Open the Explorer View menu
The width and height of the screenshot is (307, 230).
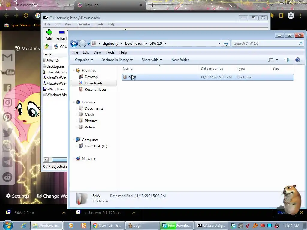(x=97, y=52)
